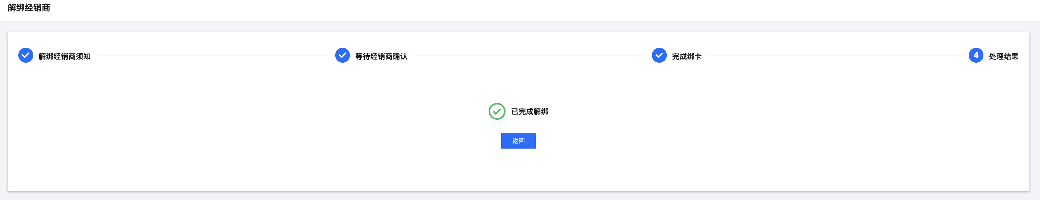Click the 解绑经销商 page title
Viewport: 1040px width, 200px height.
(x=29, y=8)
